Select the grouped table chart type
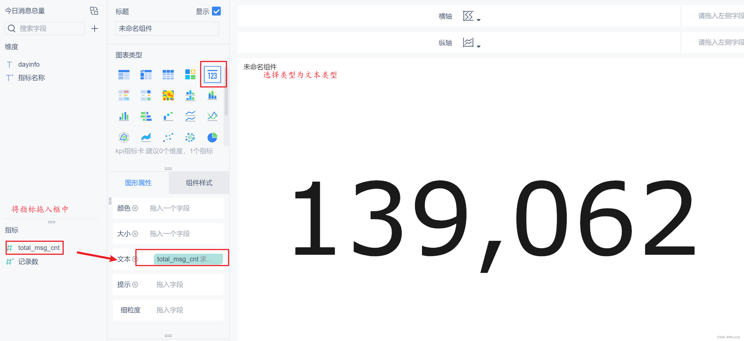This screenshot has width=744, height=341. [x=124, y=74]
